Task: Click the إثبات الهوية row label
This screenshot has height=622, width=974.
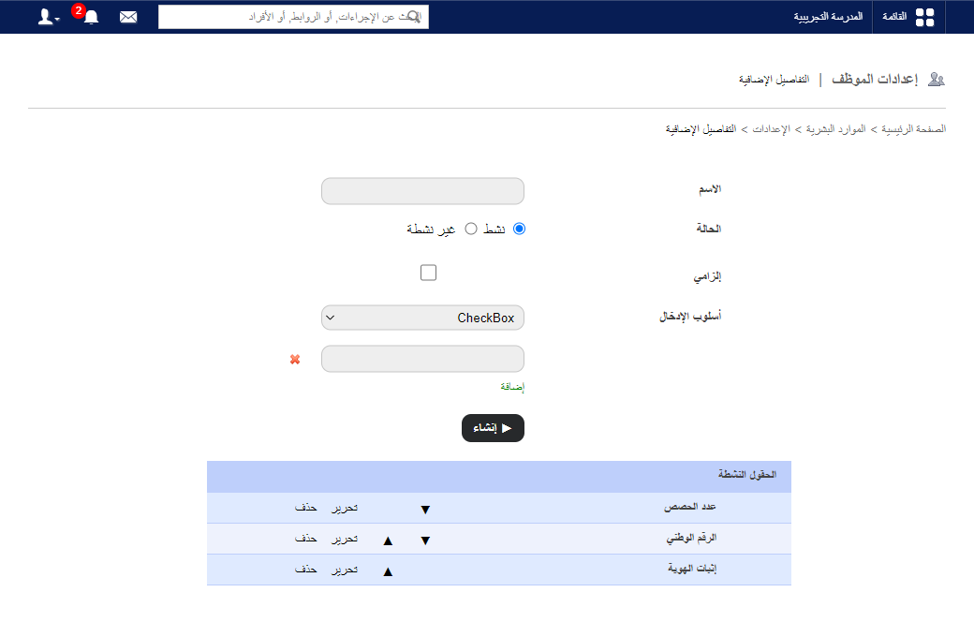Action: pos(692,569)
